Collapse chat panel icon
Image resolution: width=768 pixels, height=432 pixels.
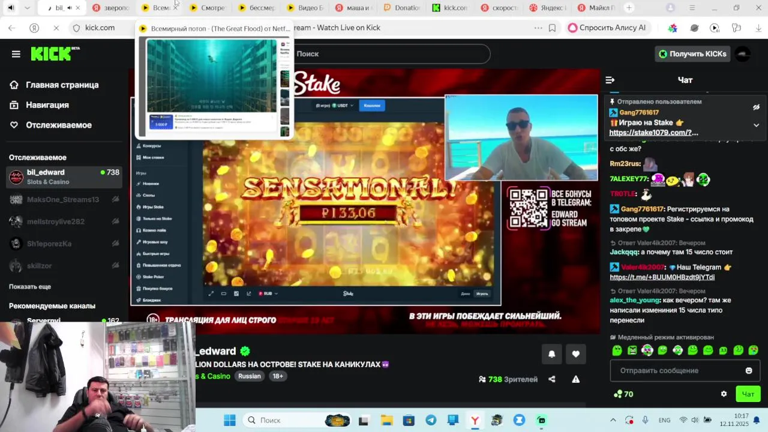tap(610, 80)
